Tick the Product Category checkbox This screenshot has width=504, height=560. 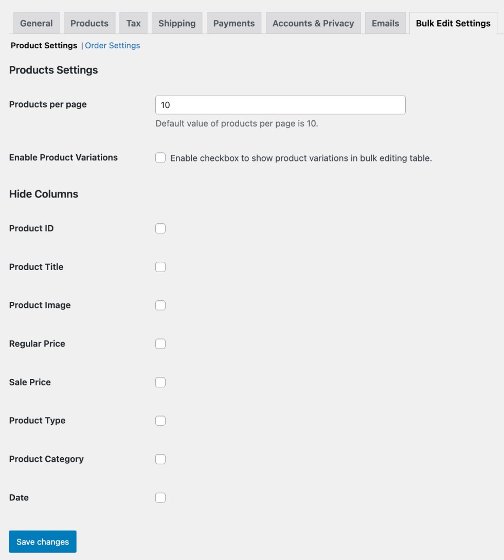[160, 459]
